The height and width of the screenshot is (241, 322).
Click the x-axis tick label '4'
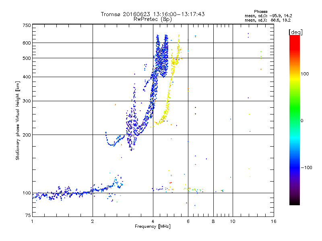[x=153, y=221]
